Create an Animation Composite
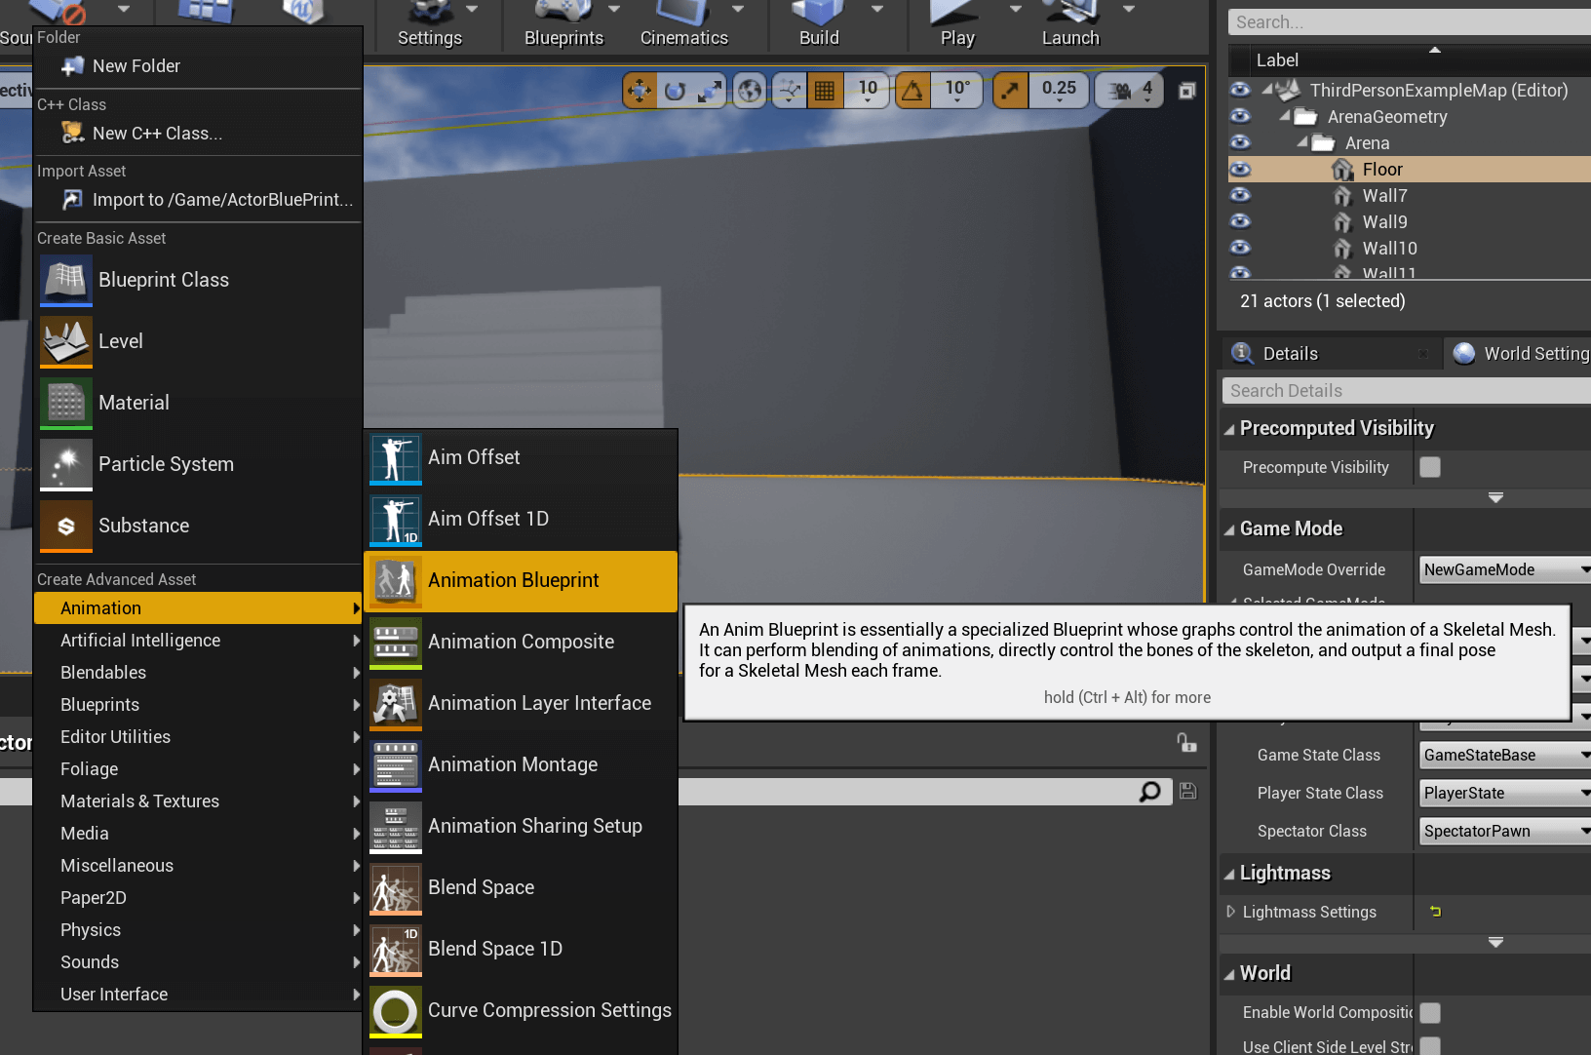 coord(521,642)
